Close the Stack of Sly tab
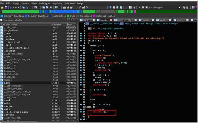The image size is (198, 123). tap(135, 20)
